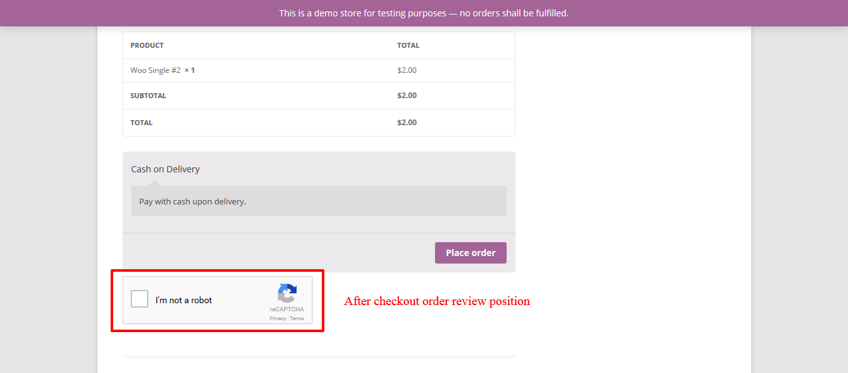848x373 pixels.
Task: Click the reCAPTCHA logo icon
Action: click(287, 294)
